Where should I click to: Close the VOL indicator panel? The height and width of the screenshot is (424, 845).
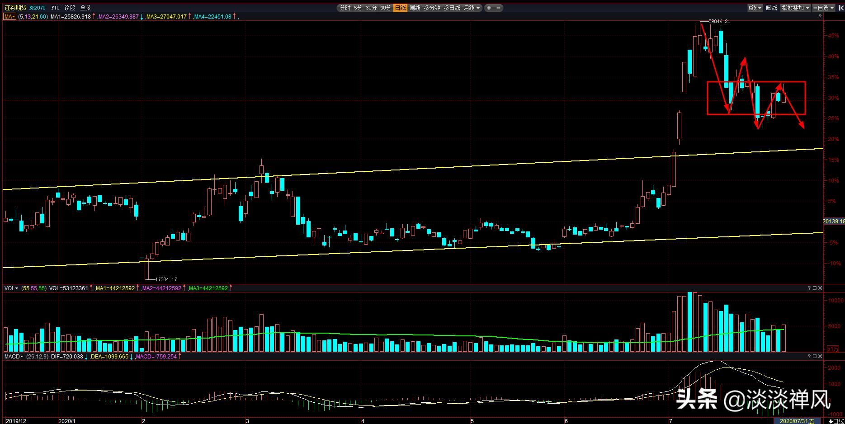click(820, 288)
